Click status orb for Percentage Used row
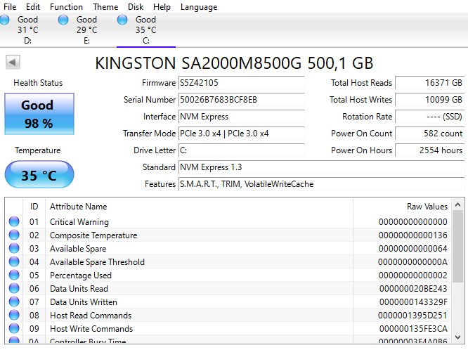This screenshot has width=468, height=350. (x=14, y=275)
